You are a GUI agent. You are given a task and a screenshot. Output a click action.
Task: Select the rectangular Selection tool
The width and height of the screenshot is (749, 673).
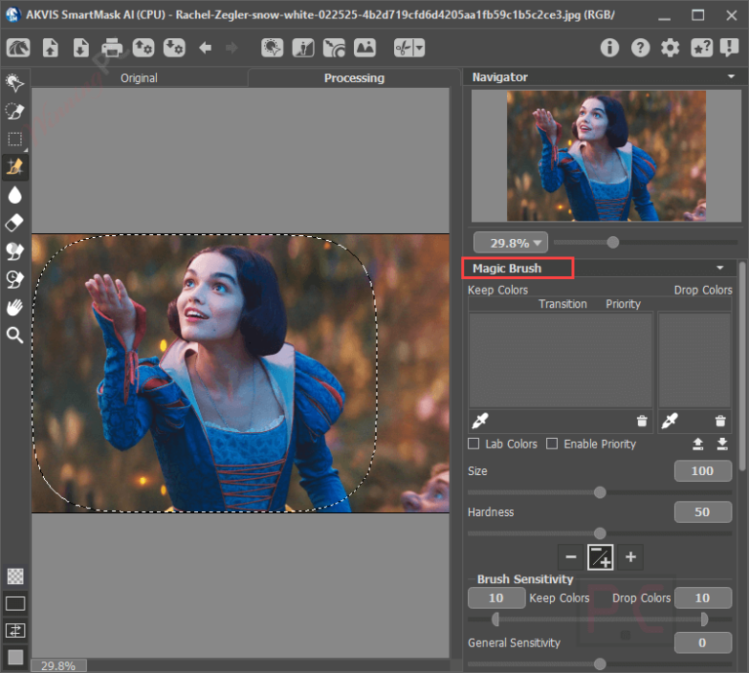tap(15, 139)
